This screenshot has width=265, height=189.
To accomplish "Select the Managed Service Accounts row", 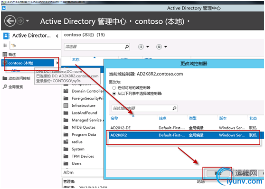I will 84,120.
